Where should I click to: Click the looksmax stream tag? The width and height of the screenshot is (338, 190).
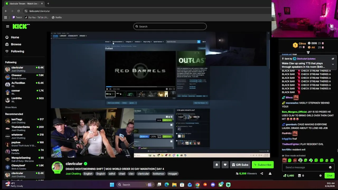tap(158, 174)
